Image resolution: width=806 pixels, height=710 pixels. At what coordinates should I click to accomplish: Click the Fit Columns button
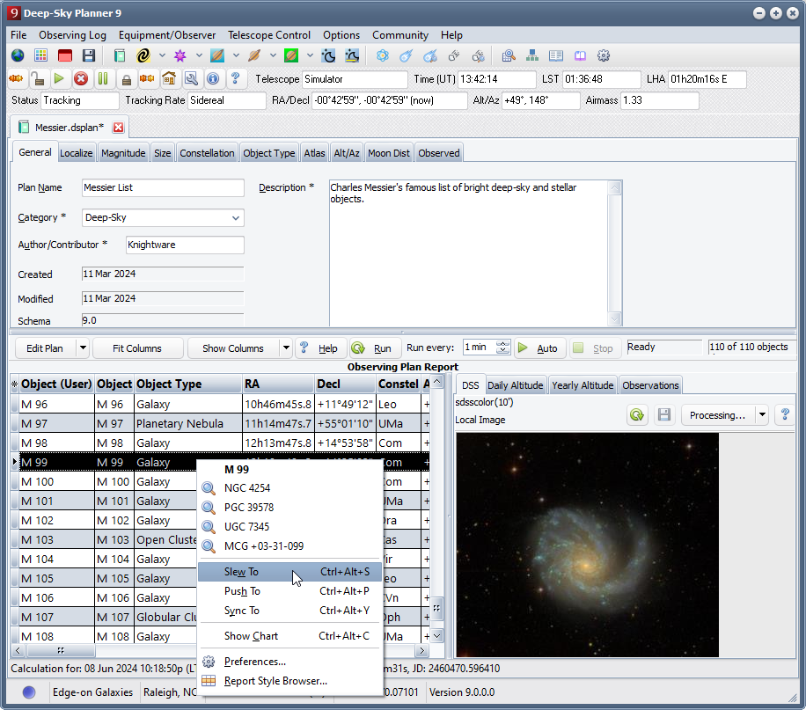tap(137, 348)
